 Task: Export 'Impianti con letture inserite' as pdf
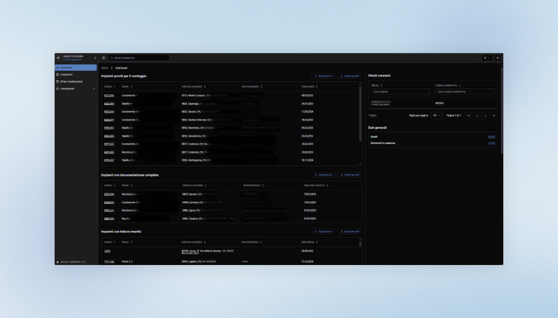(x=349, y=231)
